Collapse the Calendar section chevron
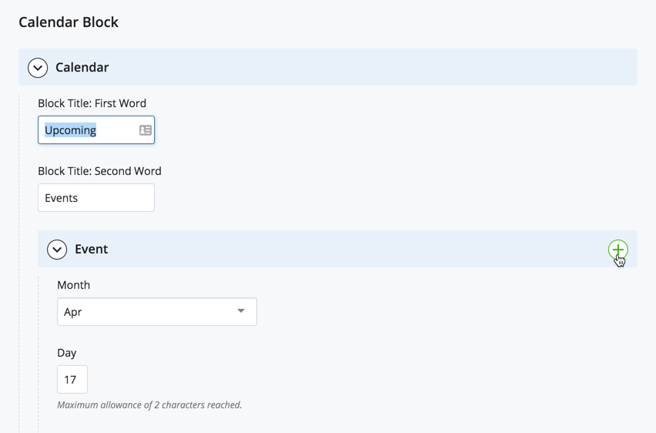Viewport: 656px width, 433px height. click(x=38, y=68)
